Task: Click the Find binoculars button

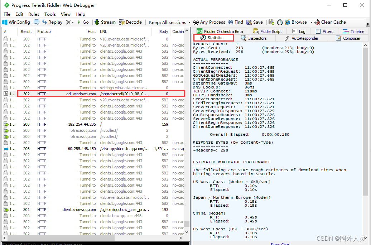Action: click(x=235, y=22)
